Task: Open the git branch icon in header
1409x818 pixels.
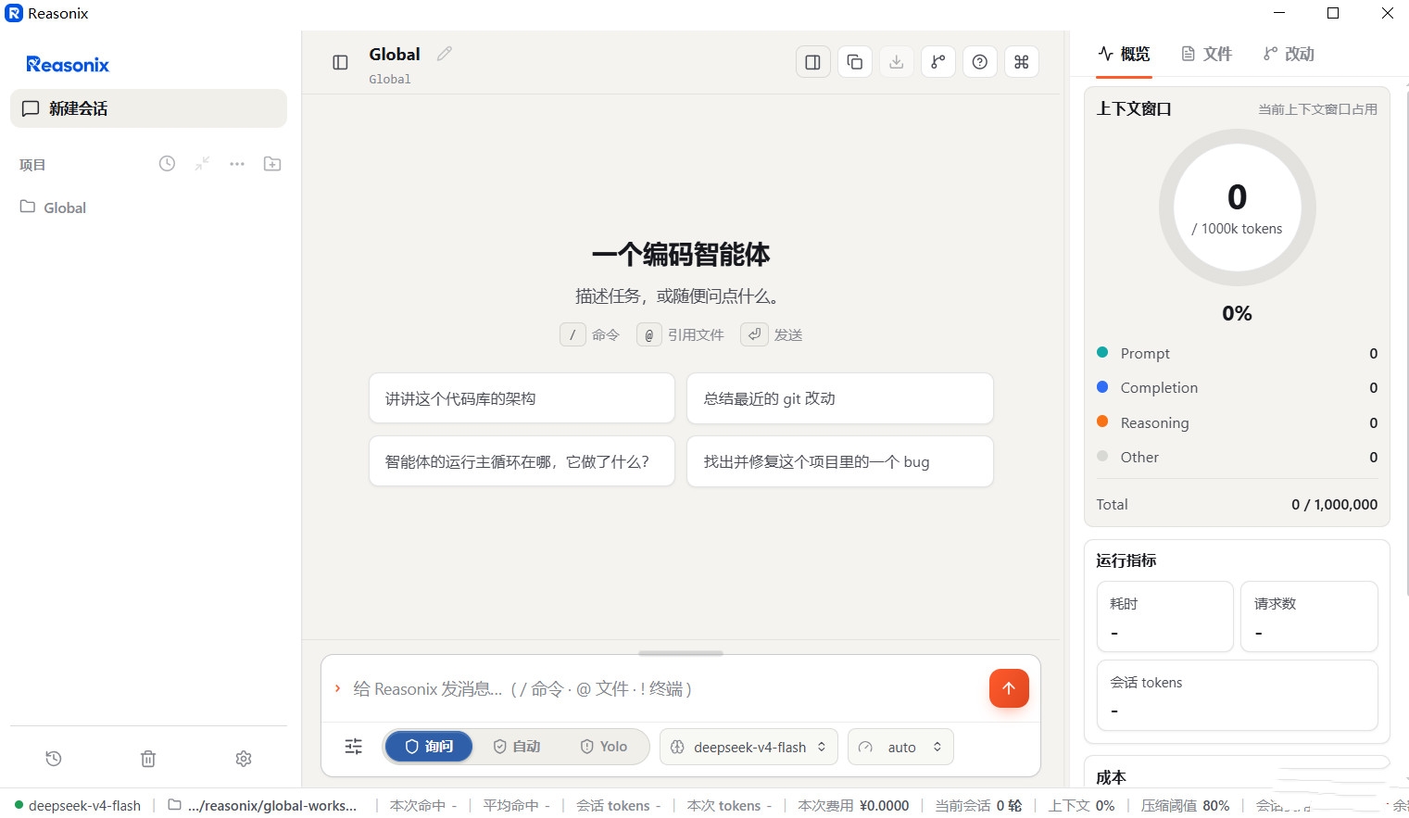Action: [x=938, y=62]
